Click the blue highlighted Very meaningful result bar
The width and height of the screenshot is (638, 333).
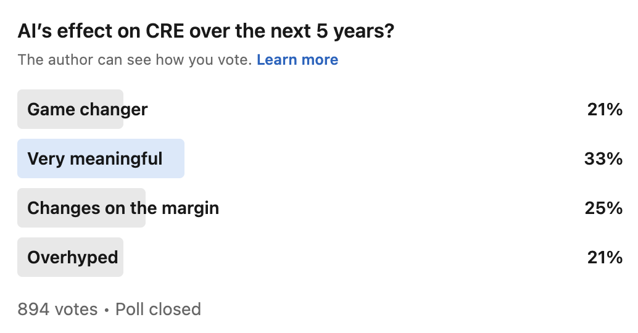coord(101,158)
